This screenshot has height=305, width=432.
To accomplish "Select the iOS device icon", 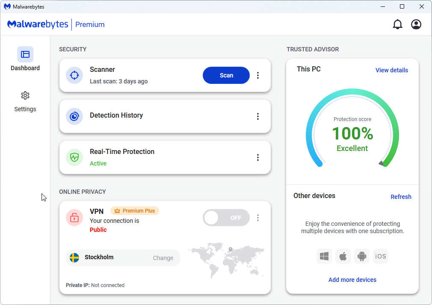I will tap(380, 256).
